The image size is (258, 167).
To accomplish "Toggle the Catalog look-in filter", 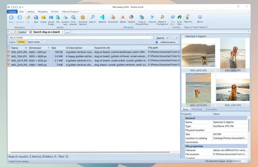I will tap(21, 42).
